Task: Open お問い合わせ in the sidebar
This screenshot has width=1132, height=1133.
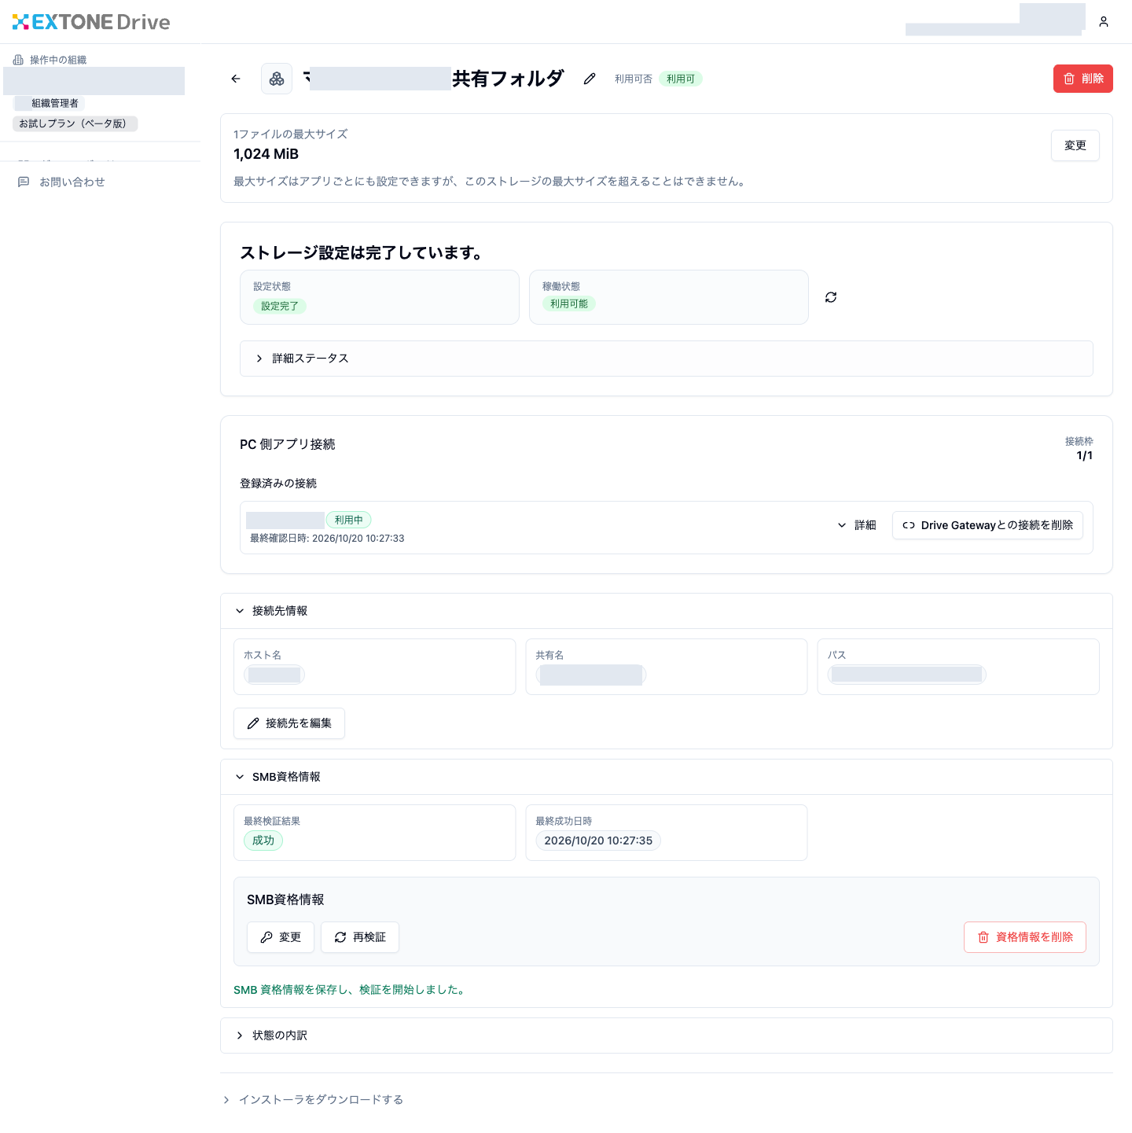Action: click(62, 182)
